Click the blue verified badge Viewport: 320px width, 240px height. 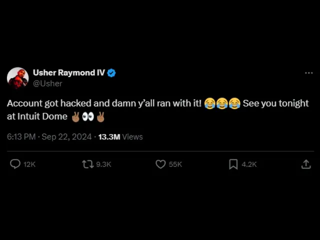pos(111,73)
